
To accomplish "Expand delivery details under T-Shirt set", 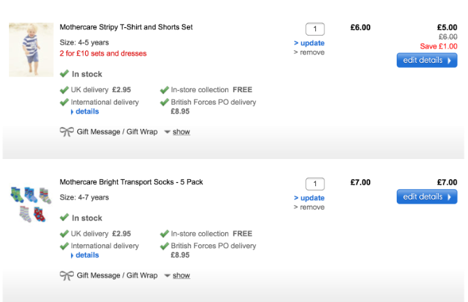I will click(x=86, y=112).
